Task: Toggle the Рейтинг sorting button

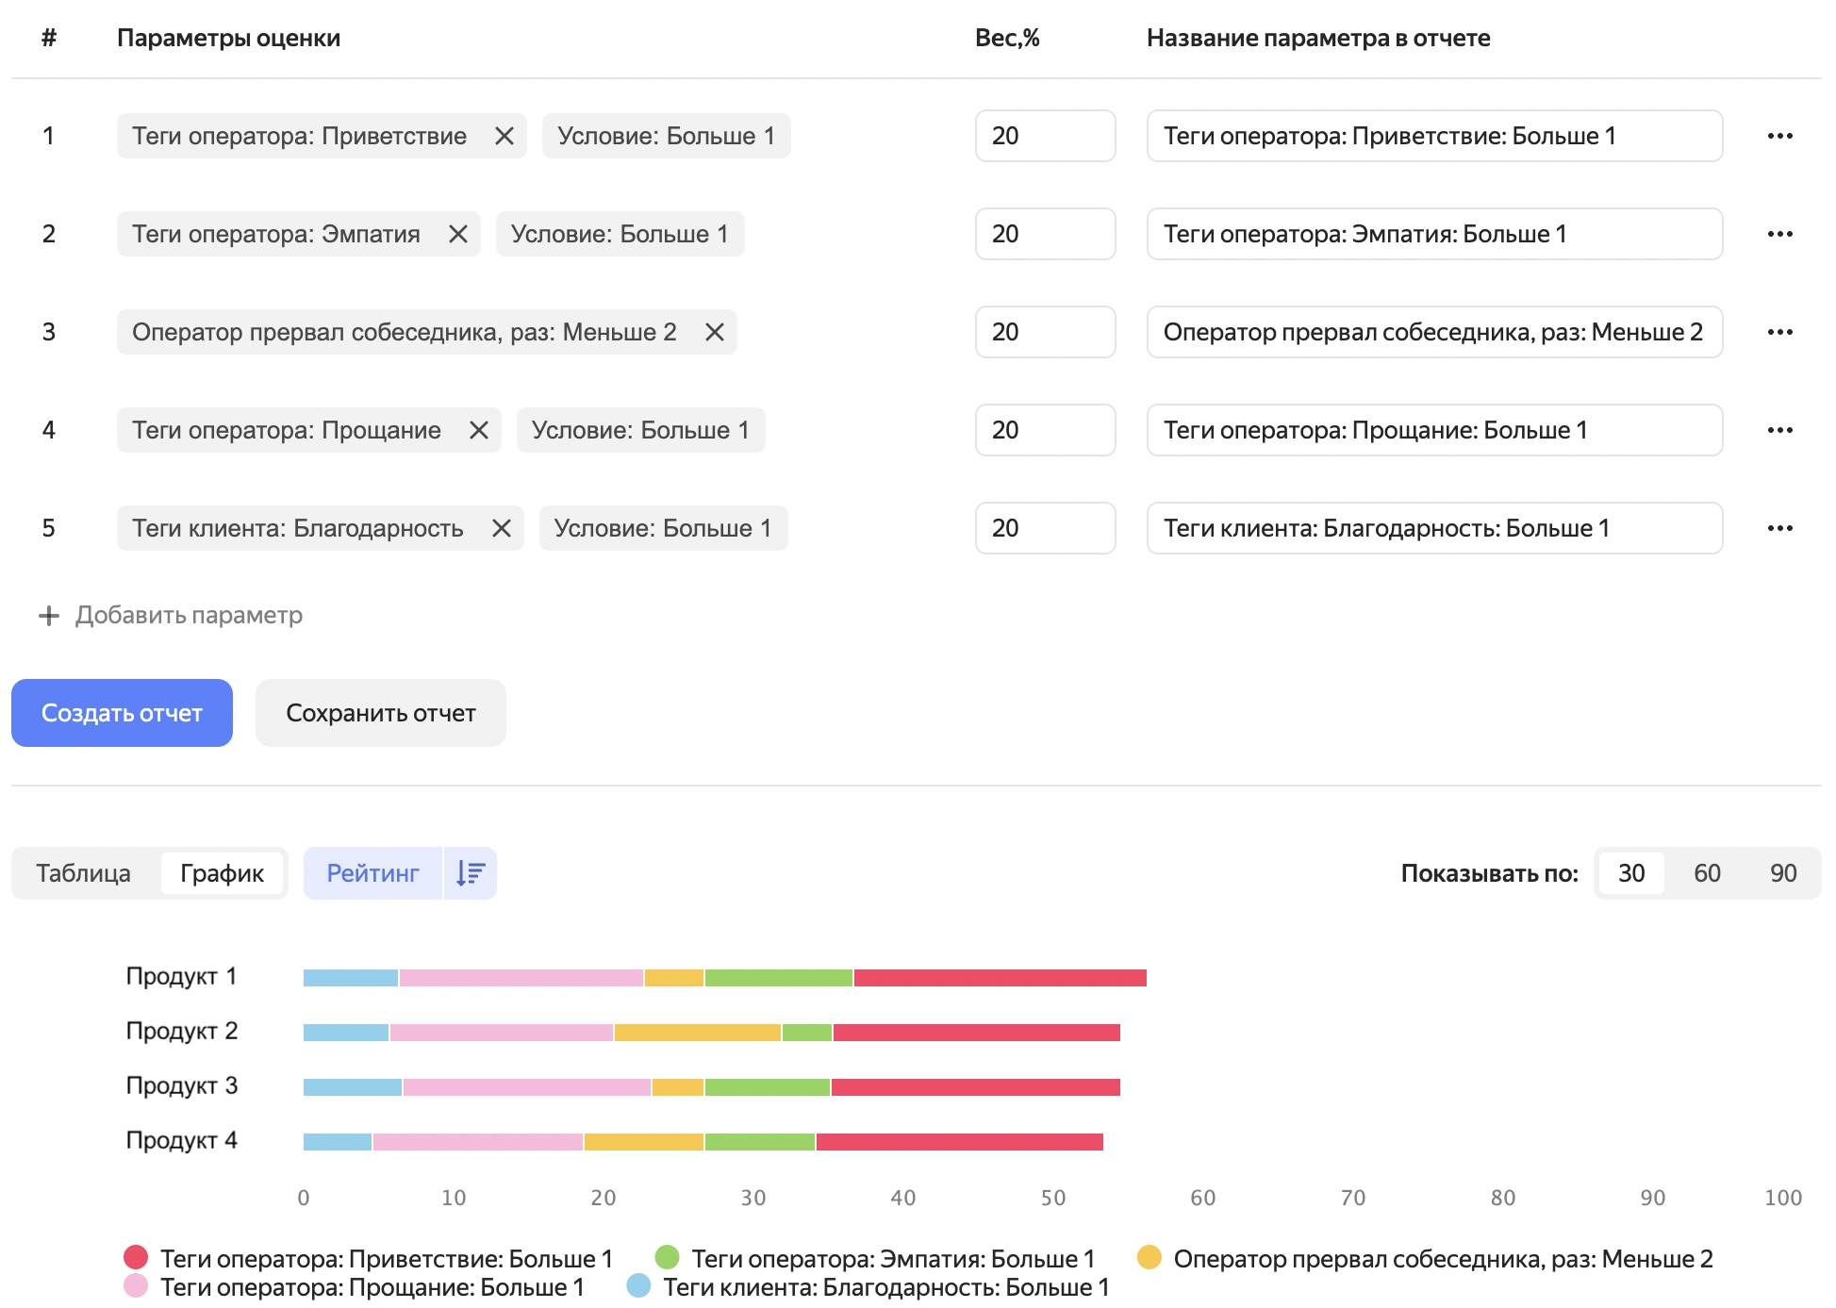Action: [372, 873]
